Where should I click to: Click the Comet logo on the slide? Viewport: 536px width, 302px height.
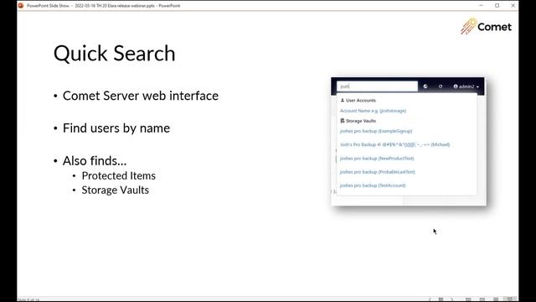point(486,26)
